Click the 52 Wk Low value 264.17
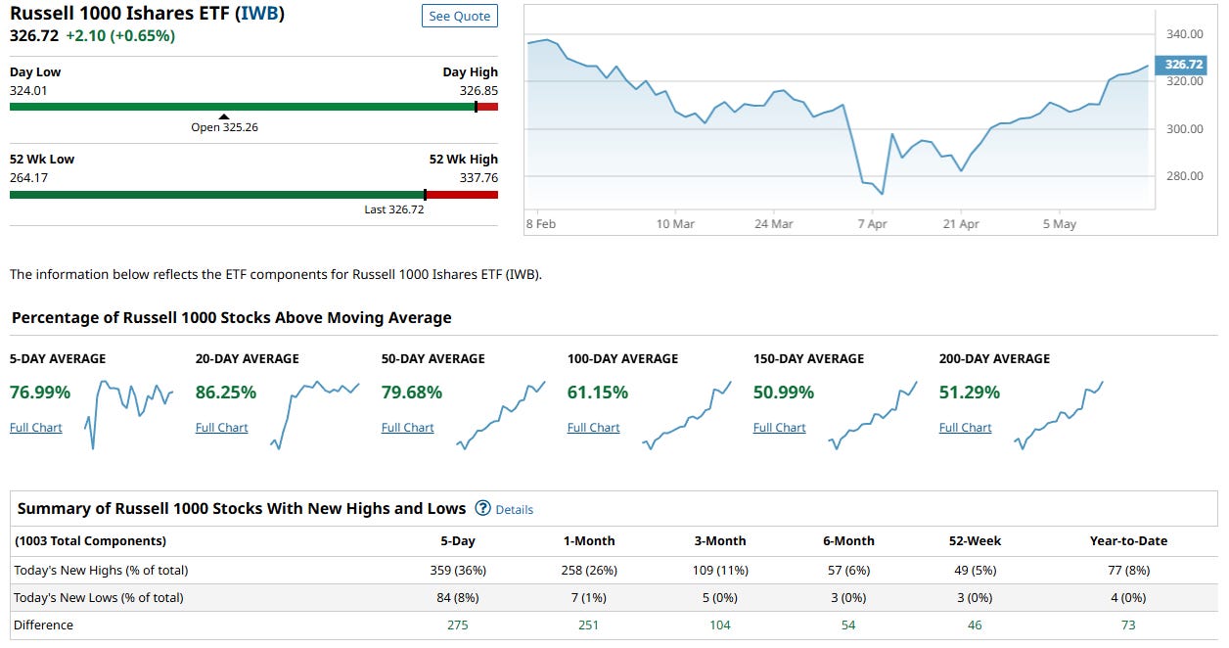 (x=28, y=178)
